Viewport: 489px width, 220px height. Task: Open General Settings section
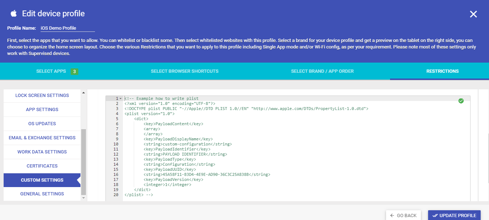click(42, 194)
